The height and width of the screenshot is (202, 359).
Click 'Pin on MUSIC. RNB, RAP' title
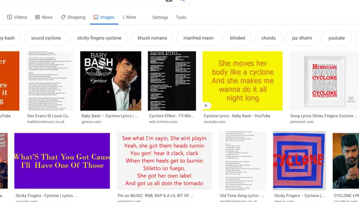pyautogui.click(x=156, y=196)
